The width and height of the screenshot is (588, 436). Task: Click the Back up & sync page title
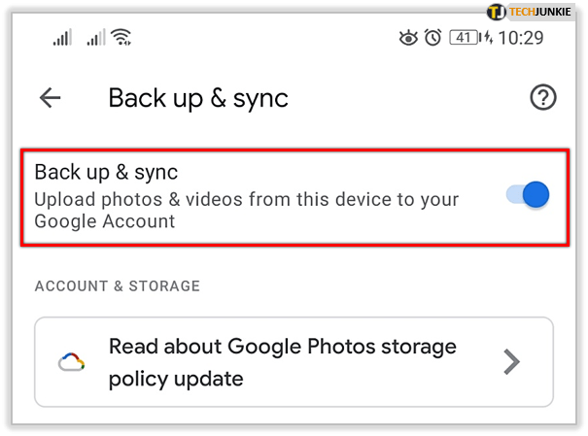(x=198, y=98)
